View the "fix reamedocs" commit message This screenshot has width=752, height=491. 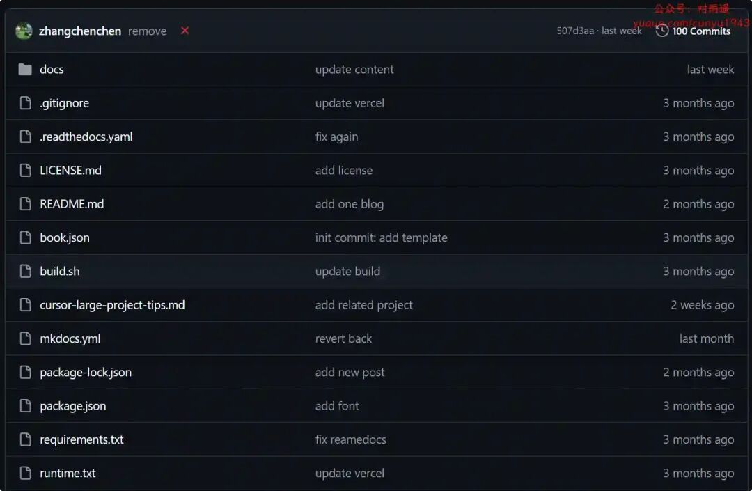point(350,440)
